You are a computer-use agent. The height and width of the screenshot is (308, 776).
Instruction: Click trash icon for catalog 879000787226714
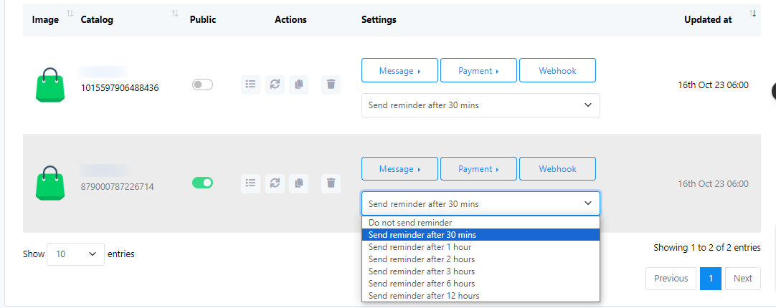[331, 183]
